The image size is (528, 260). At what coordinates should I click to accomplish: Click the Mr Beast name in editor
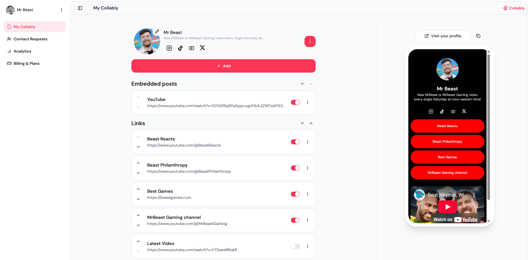[173, 33]
